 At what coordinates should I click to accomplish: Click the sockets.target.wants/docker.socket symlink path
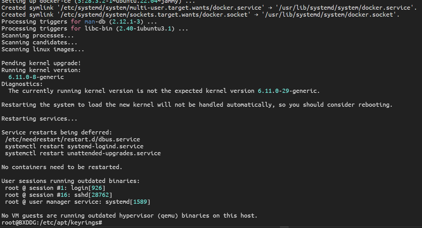[154, 15]
